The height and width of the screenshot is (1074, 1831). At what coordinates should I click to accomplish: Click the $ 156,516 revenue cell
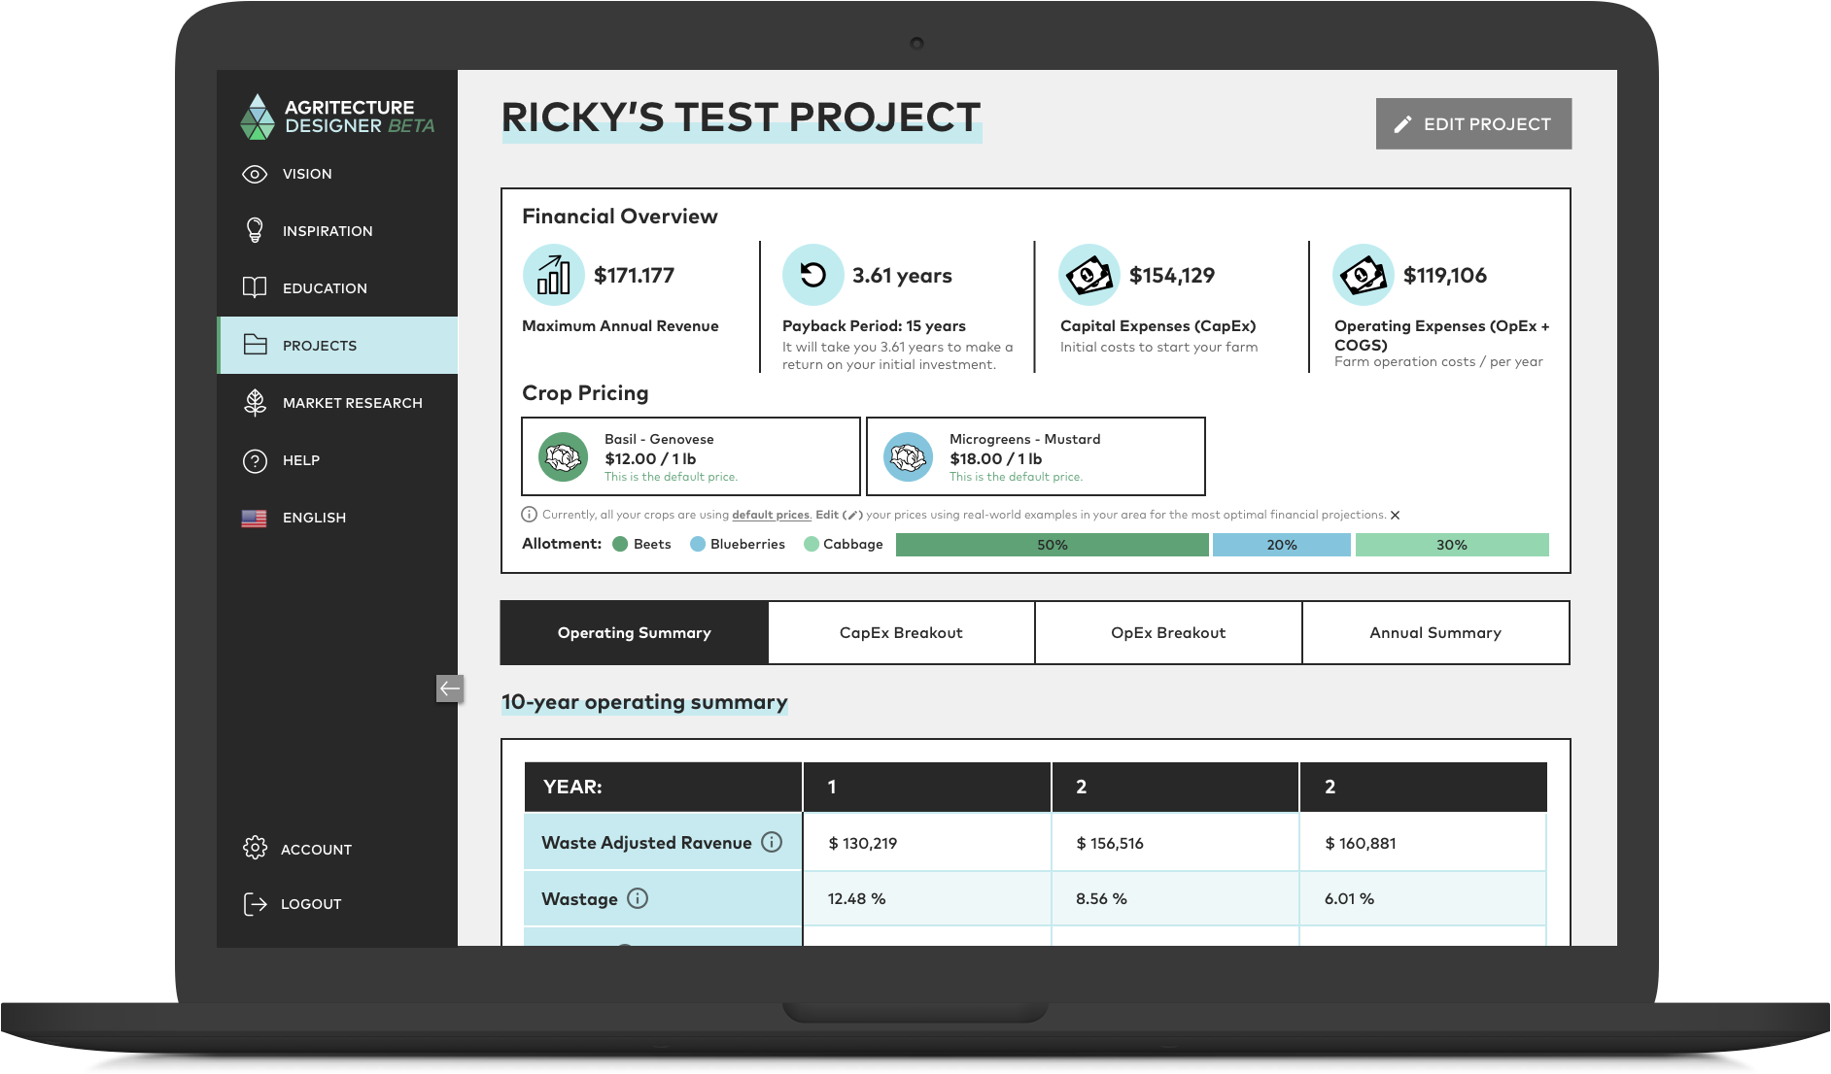(1176, 843)
